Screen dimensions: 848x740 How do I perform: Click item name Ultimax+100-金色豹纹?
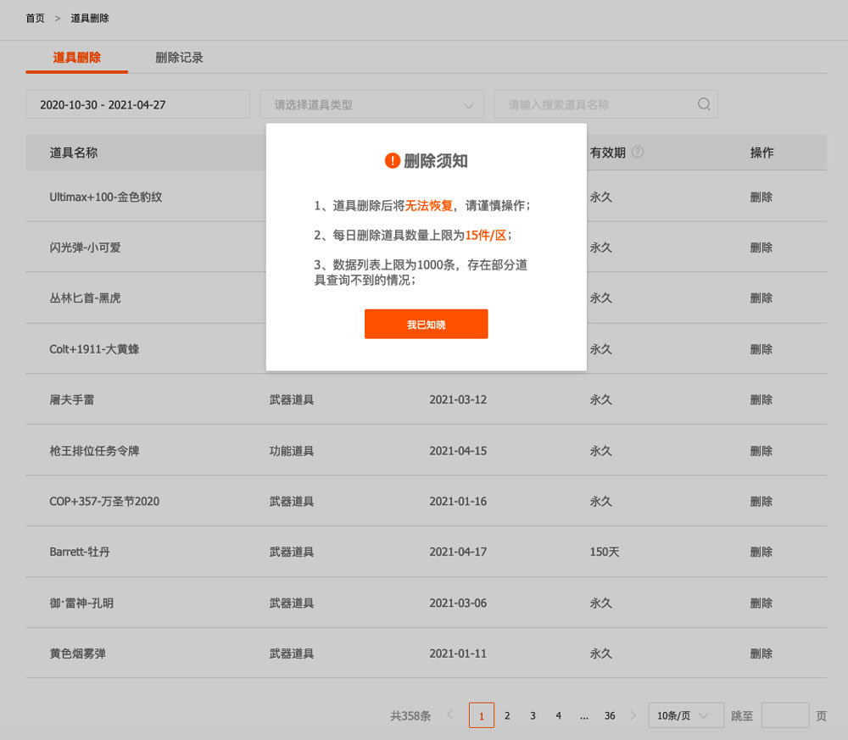(x=106, y=198)
